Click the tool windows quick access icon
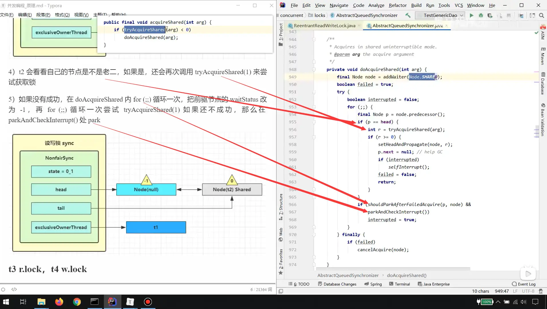The width and height of the screenshot is (547, 309). 281,291
